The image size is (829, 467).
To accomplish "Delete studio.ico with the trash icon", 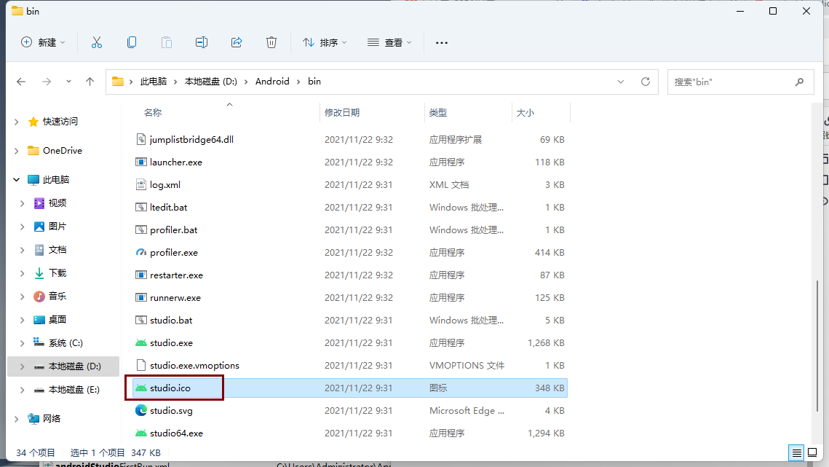I will 271,42.
